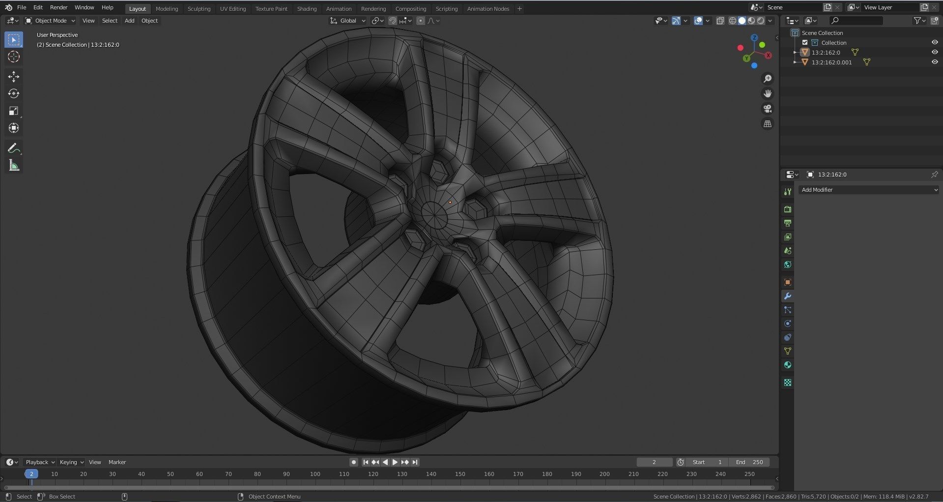Choose the Move tool
The image size is (943, 502).
click(14, 76)
